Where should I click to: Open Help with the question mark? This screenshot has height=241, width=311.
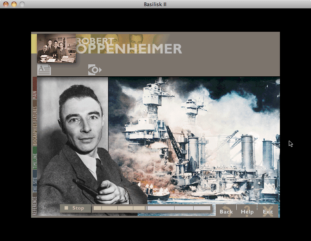click(x=247, y=211)
